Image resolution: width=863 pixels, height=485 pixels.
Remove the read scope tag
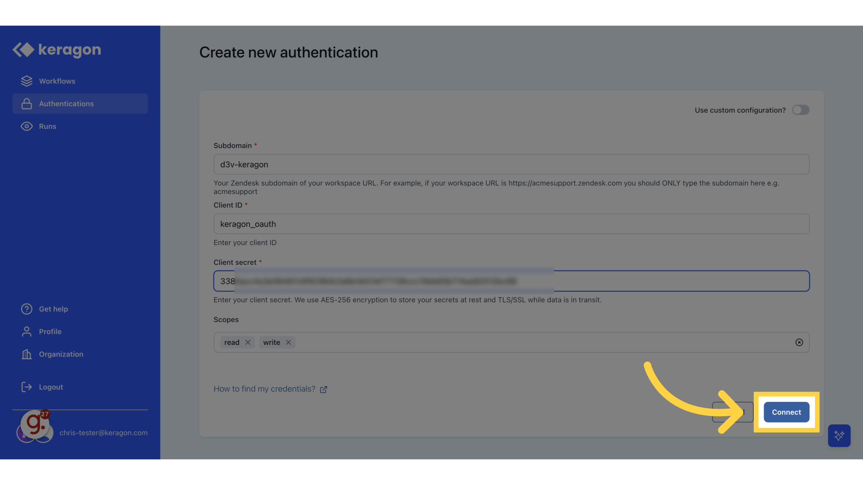pos(248,342)
